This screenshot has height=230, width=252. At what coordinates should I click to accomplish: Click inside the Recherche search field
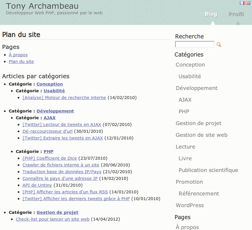click(194, 44)
